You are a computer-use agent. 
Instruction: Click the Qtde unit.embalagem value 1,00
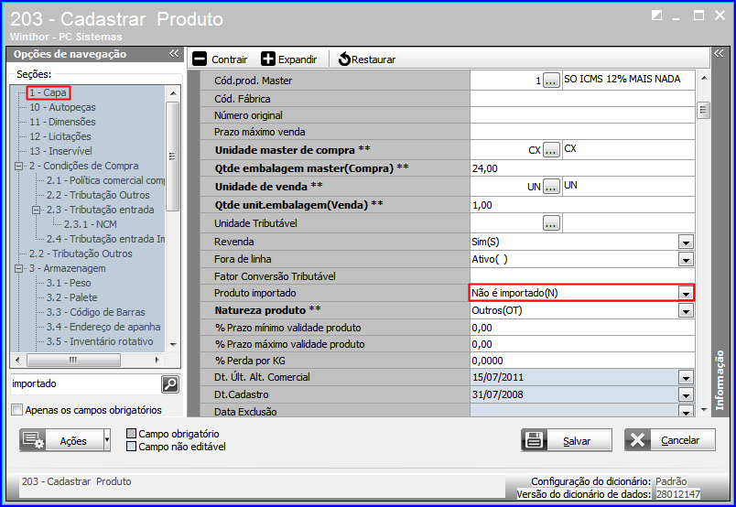point(582,205)
